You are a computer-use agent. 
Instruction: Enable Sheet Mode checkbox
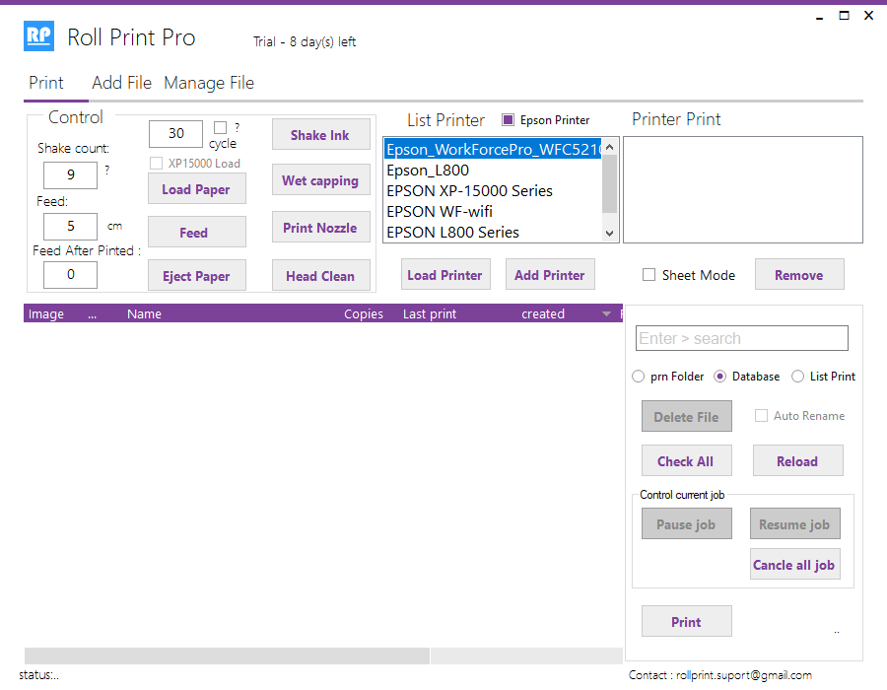(648, 275)
